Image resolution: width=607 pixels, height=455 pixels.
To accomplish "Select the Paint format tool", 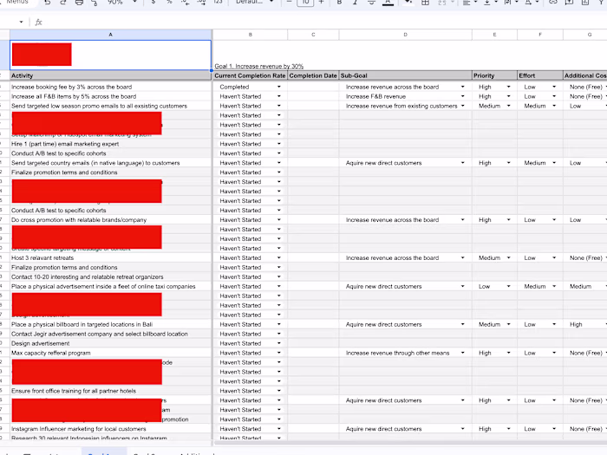I will coord(95,3).
